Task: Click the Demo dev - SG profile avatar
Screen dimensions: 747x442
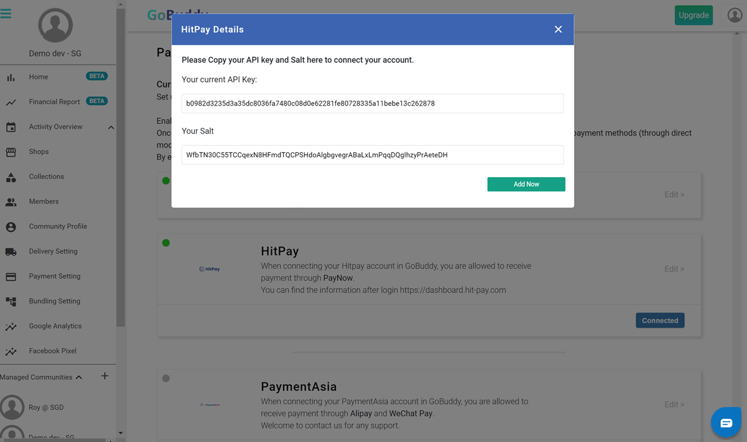Action: (55, 25)
